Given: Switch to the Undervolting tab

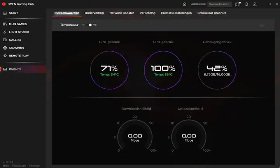Looking at the screenshot, I should click(94, 13).
